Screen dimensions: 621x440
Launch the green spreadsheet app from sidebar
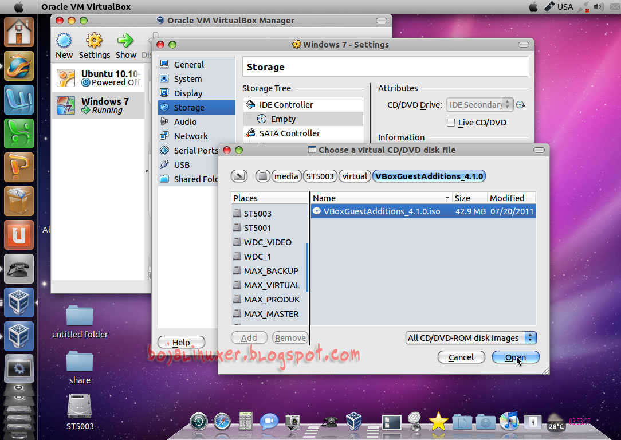(x=18, y=133)
